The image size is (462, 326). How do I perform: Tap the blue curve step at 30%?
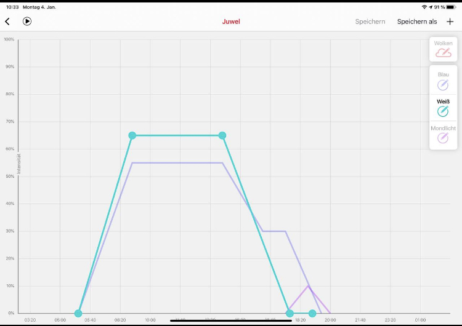(x=274, y=231)
